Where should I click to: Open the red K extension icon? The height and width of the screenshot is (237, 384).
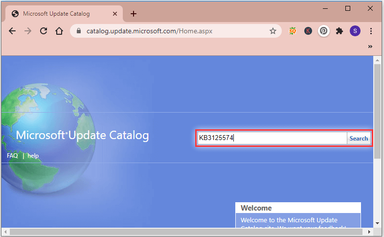(308, 31)
